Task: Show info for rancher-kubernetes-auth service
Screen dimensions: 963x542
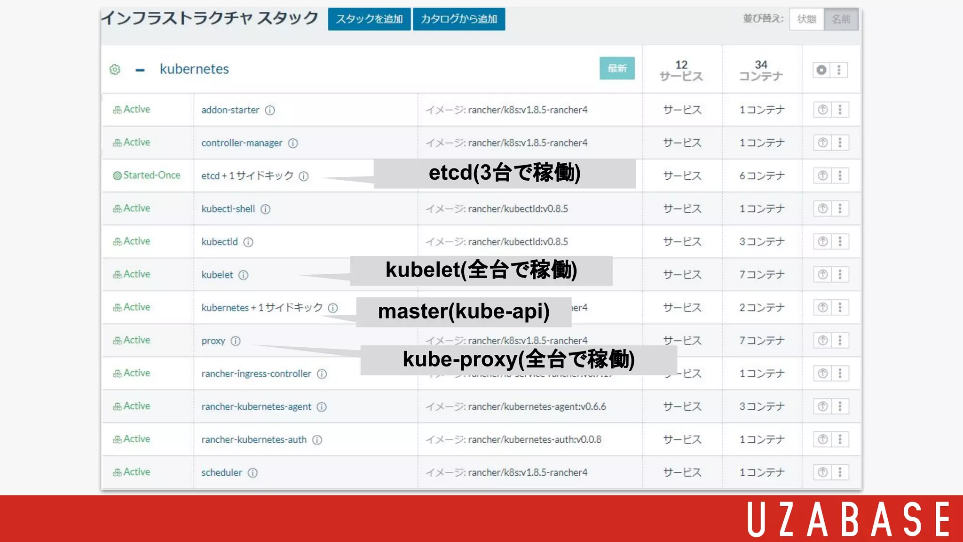Action: click(317, 439)
